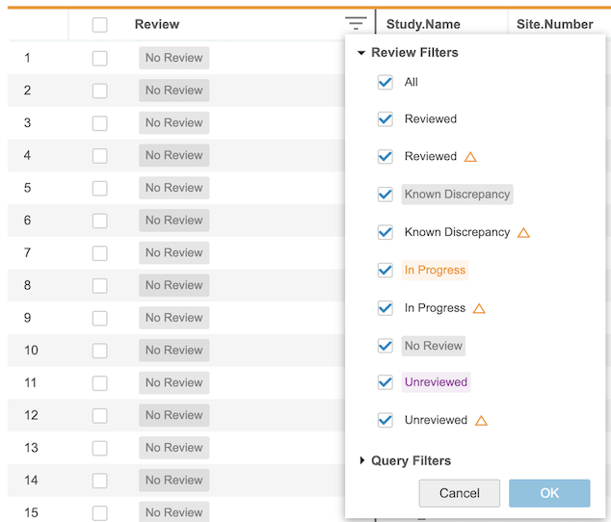This screenshot has width=611, height=522.
Task: Collapse the Review Filters section
Action: 361,53
